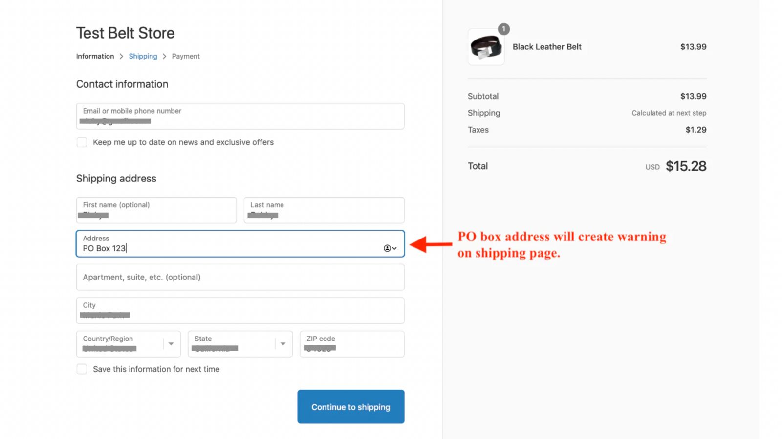Click the Shipping breadcrumb link
This screenshot has width=782, height=439.
pos(143,56)
